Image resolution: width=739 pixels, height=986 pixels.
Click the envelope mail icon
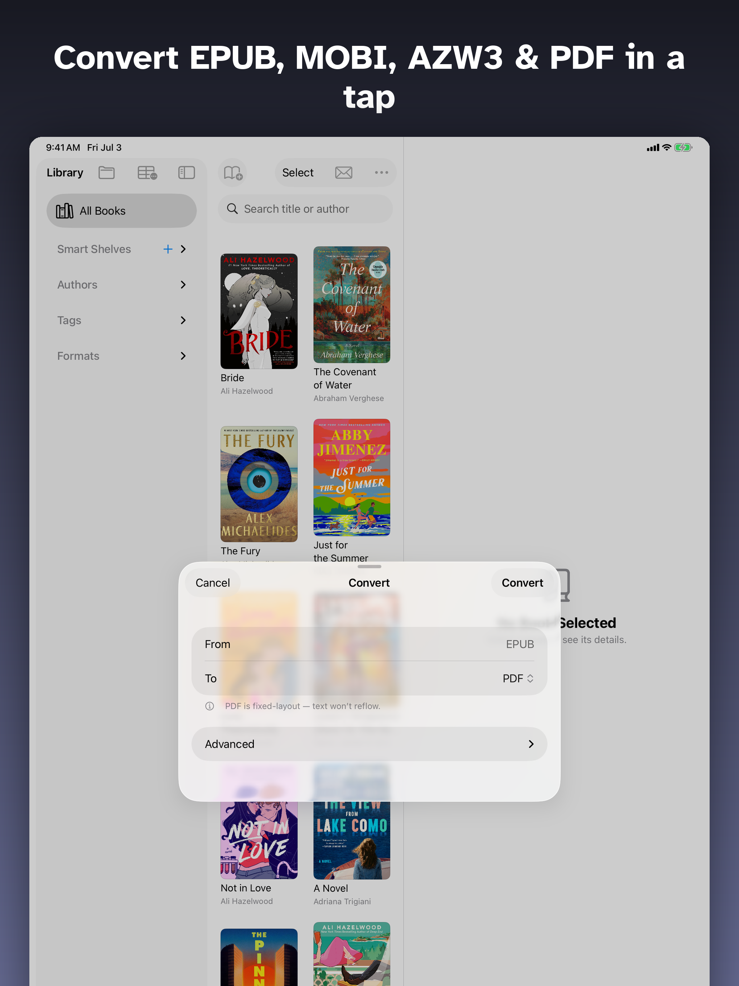343,172
